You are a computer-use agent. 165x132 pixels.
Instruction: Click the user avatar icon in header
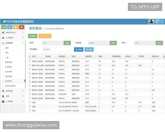(x=152, y=21)
